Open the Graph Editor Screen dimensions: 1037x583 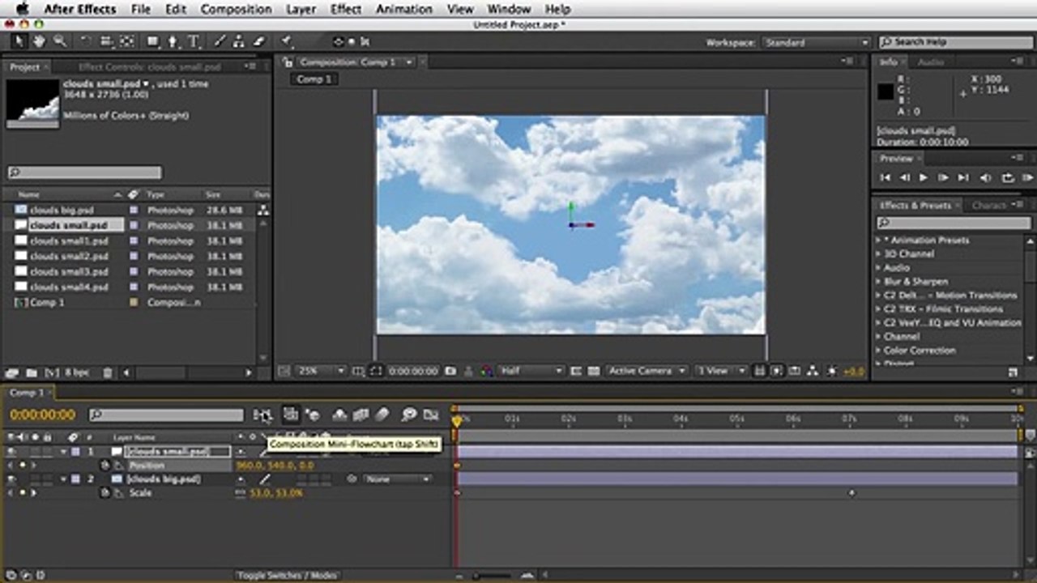tap(431, 415)
